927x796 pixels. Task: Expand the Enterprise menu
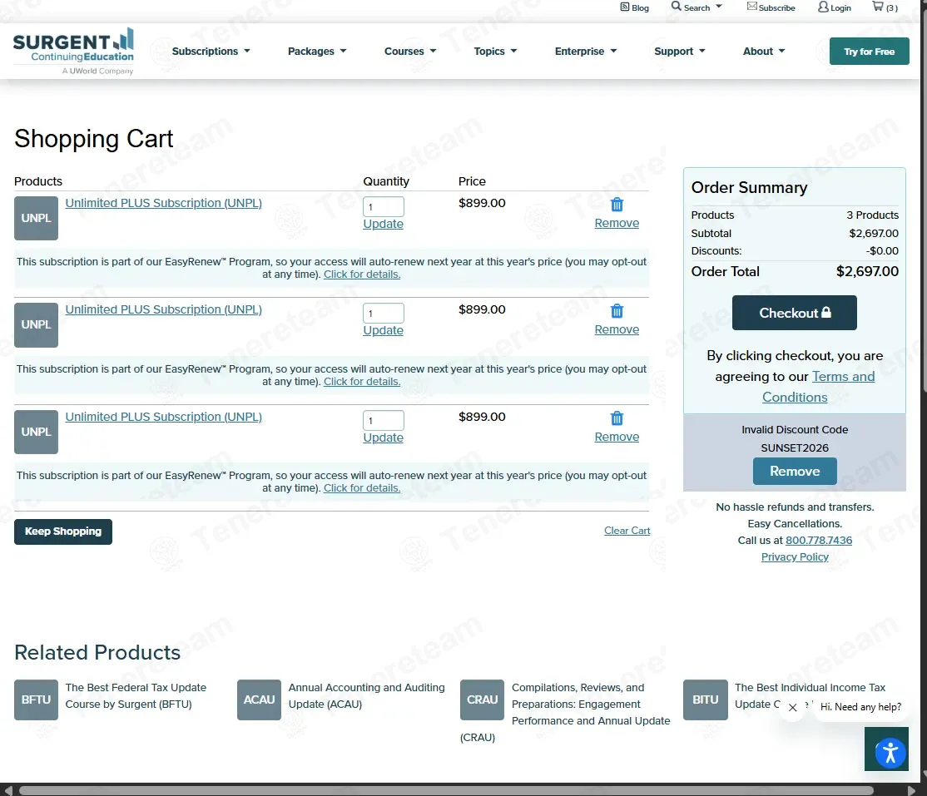click(x=586, y=52)
